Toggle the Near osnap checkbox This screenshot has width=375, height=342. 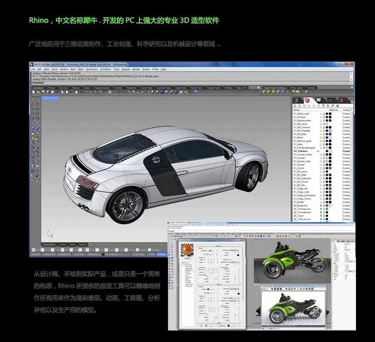pos(42,250)
